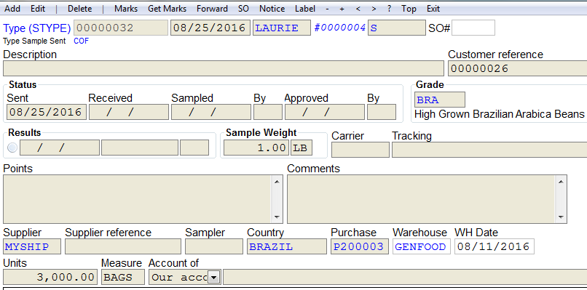The width and height of the screenshot is (587, 290).
Task: Jump to Top from menu bar
Action: coord(409,9)
